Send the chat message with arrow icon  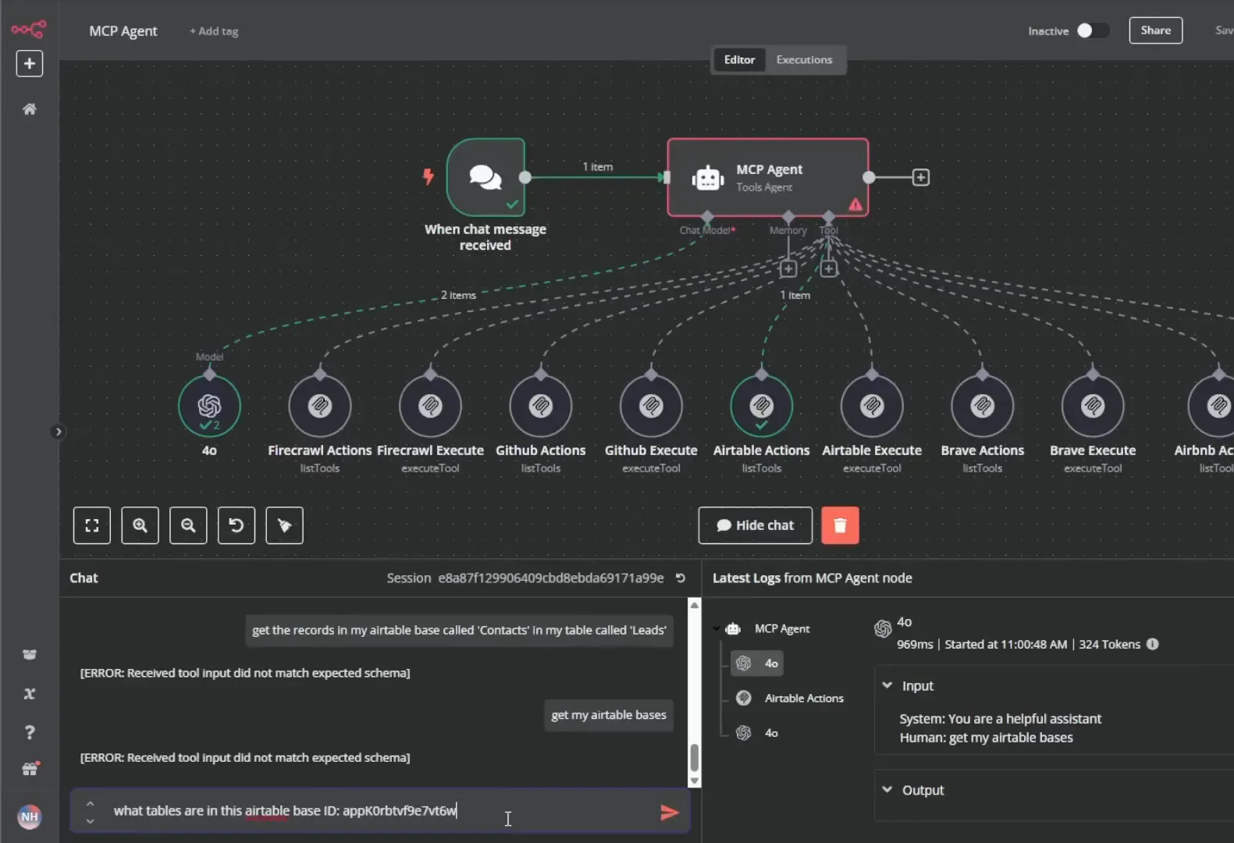[x=669, y=813]
